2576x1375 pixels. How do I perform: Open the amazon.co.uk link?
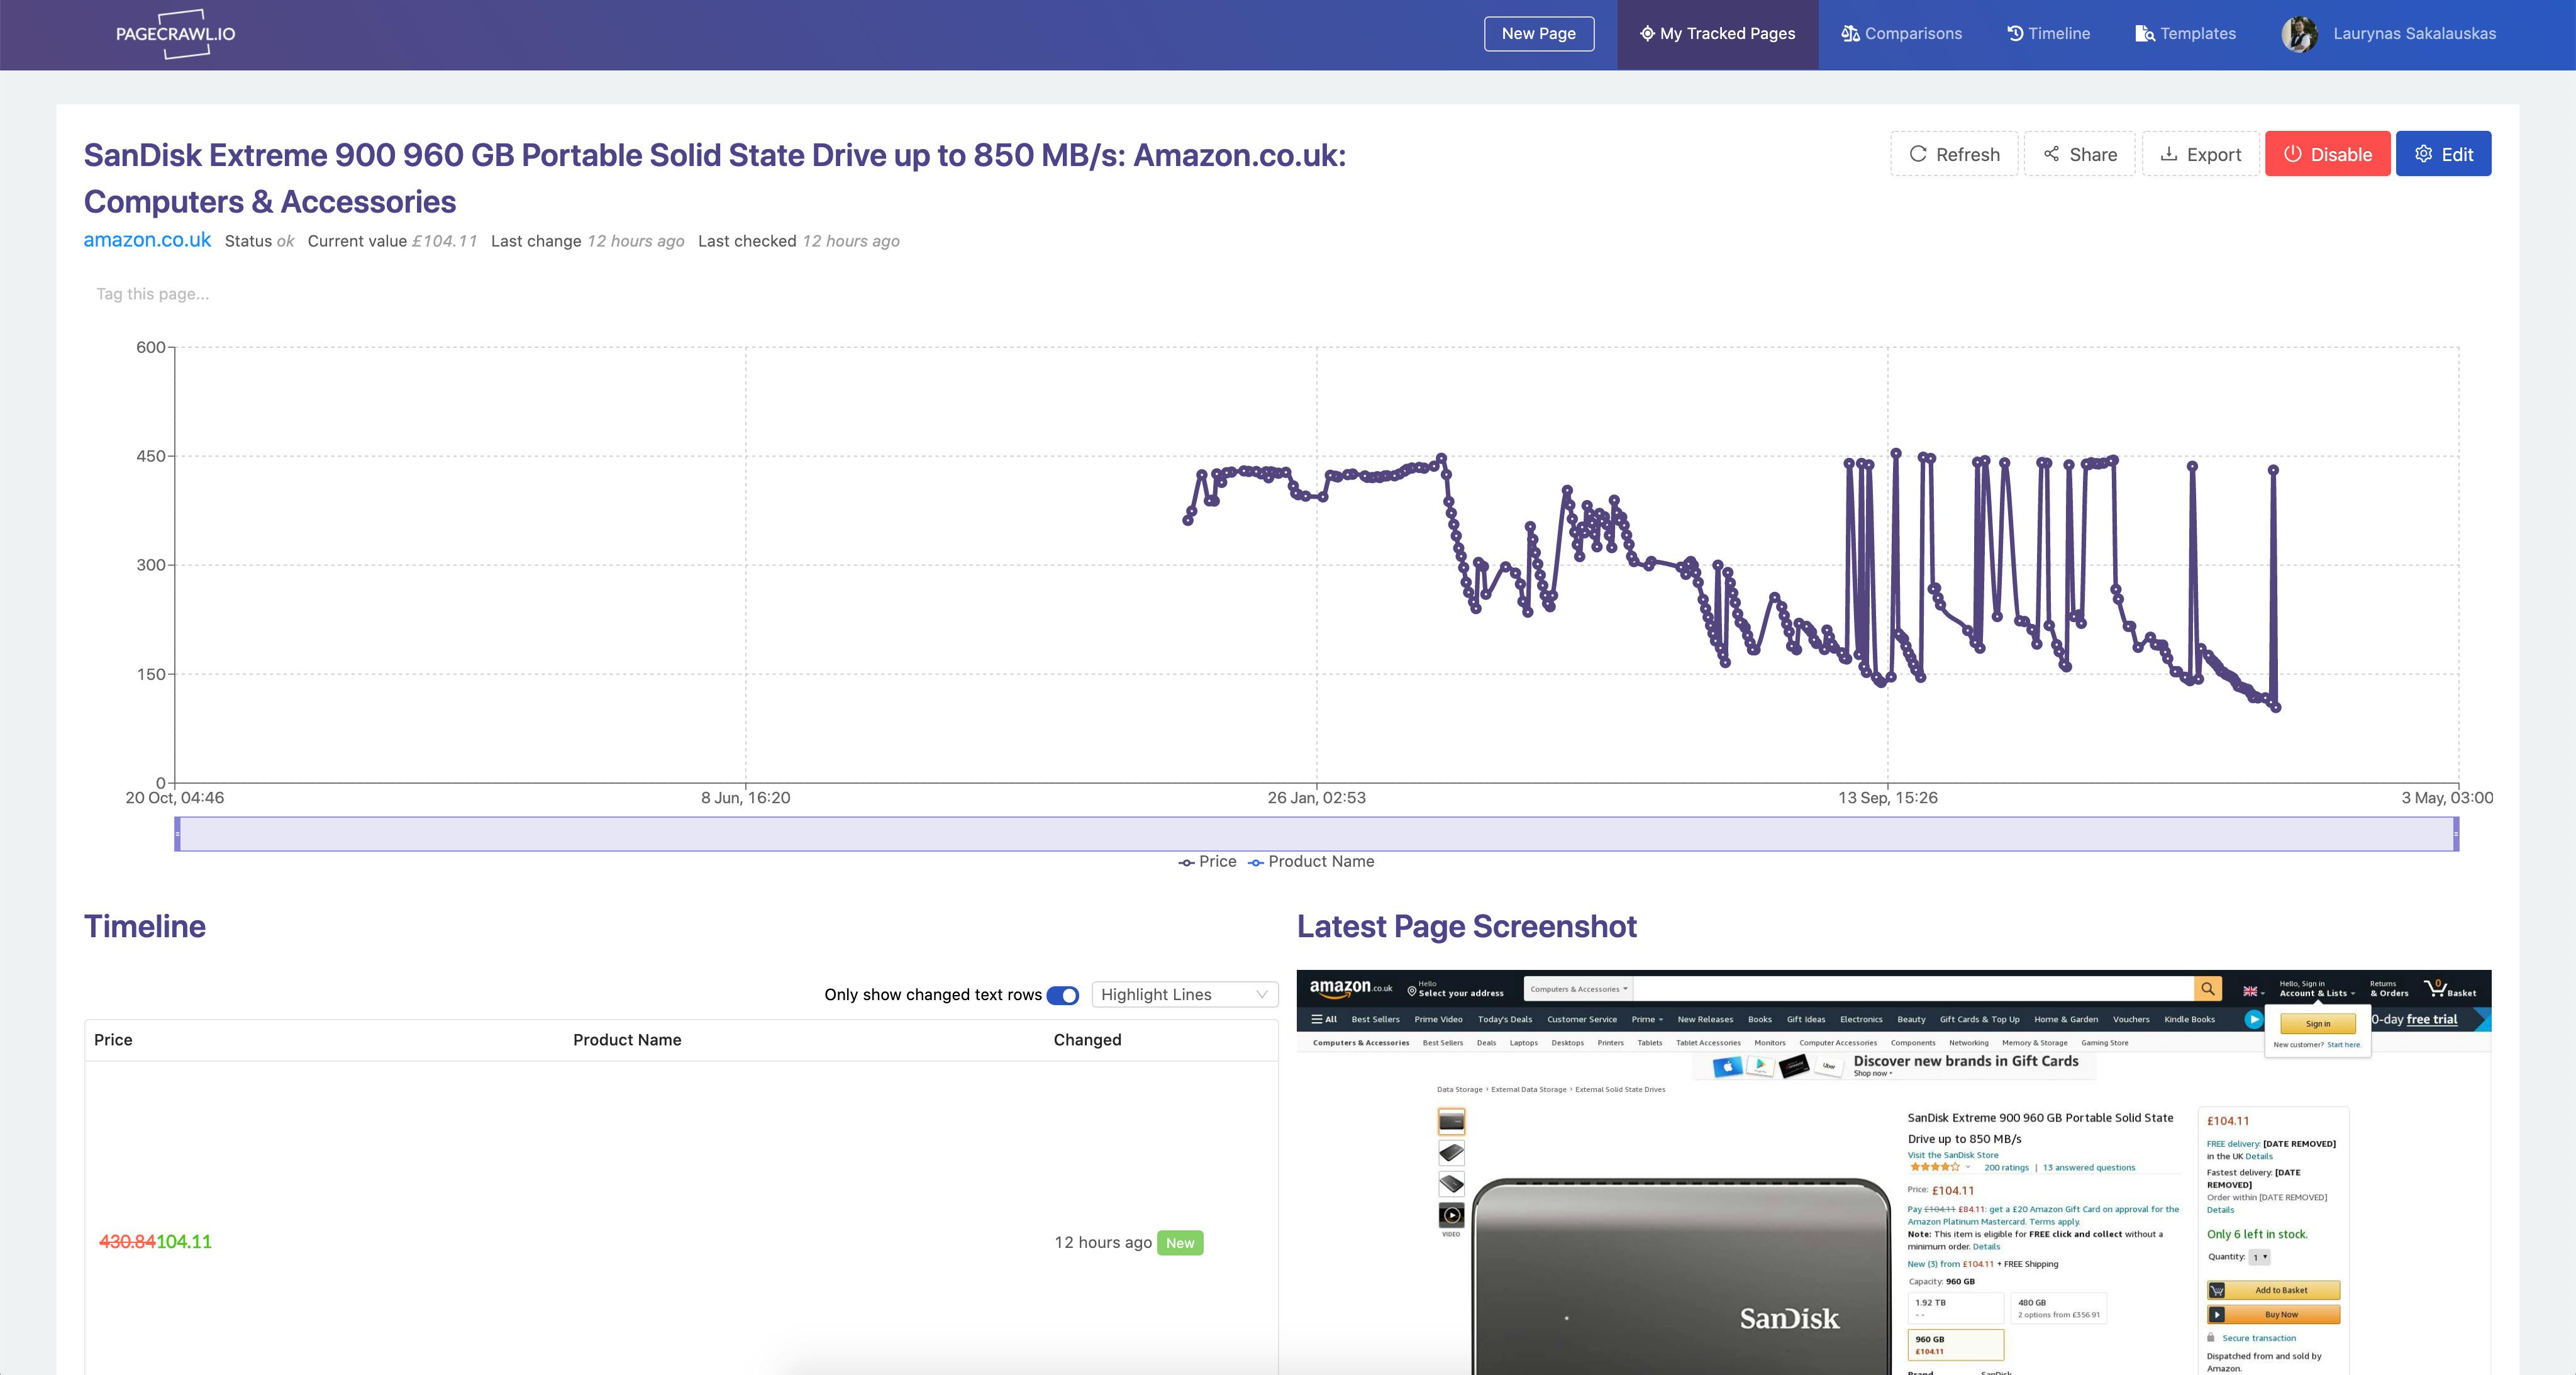(147, 240)
